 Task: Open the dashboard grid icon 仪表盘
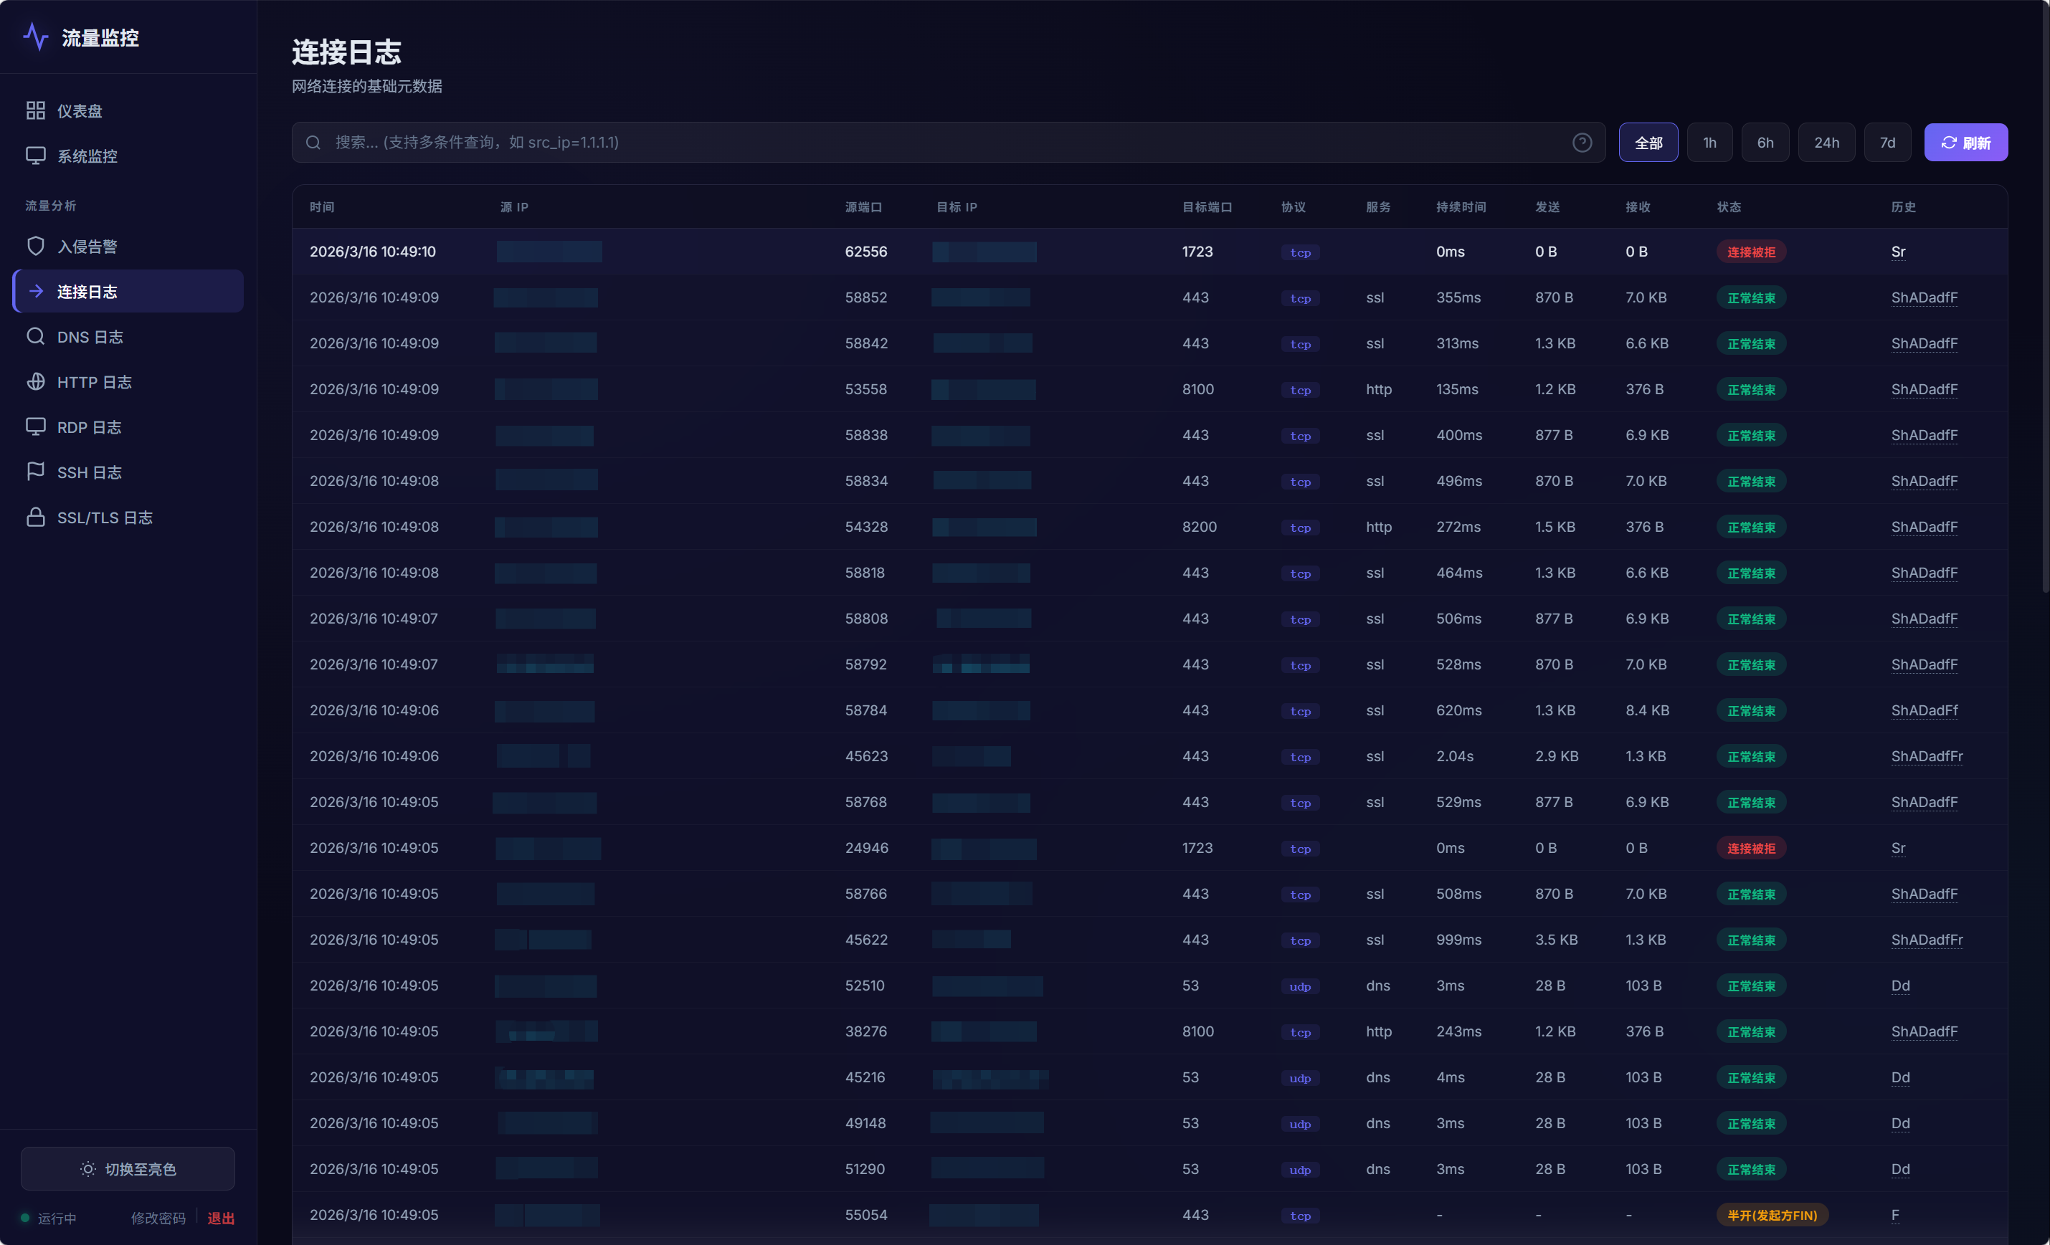(x=36, y=110)
